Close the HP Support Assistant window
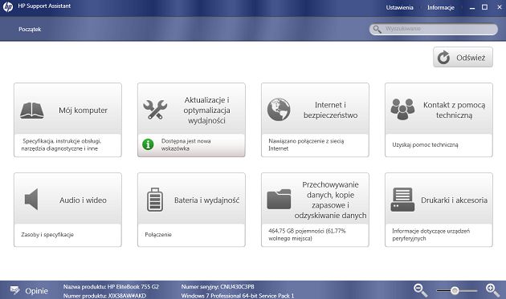This screenshot has width=506, height=299. click(x=500, y=7)
